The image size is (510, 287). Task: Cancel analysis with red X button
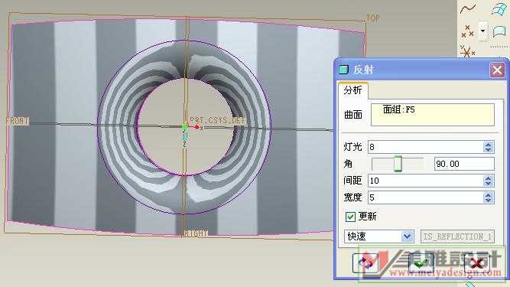(476, 263)
